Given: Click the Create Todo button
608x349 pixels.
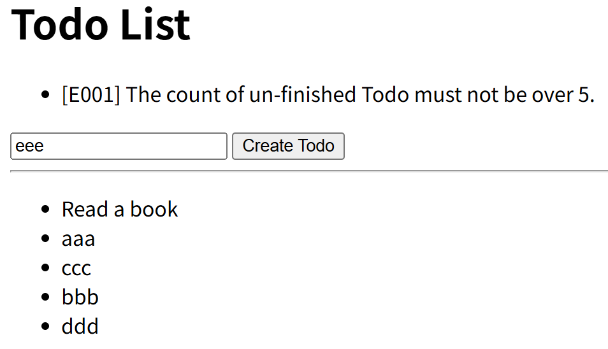Looking at the screenshot, I should [288, 146].
